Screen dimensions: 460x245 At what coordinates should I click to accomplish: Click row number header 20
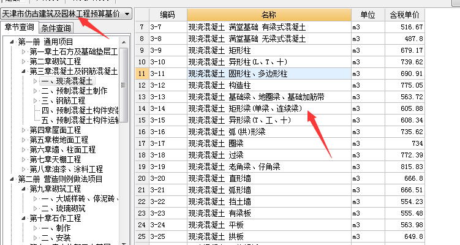click(x=142, y=178)
